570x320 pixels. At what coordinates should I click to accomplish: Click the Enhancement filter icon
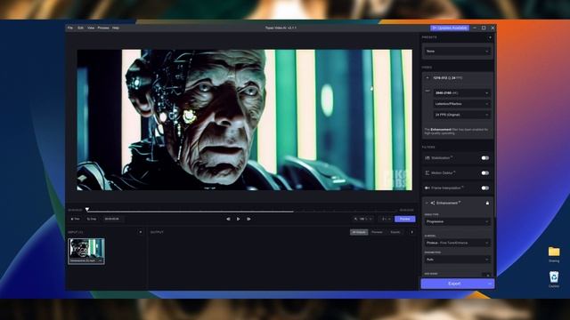coord(433,204)
